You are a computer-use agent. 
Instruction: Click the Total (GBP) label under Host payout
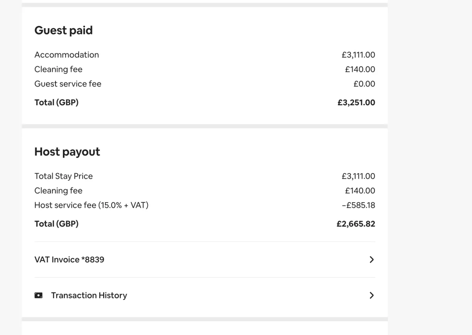[x=57, y=224]
